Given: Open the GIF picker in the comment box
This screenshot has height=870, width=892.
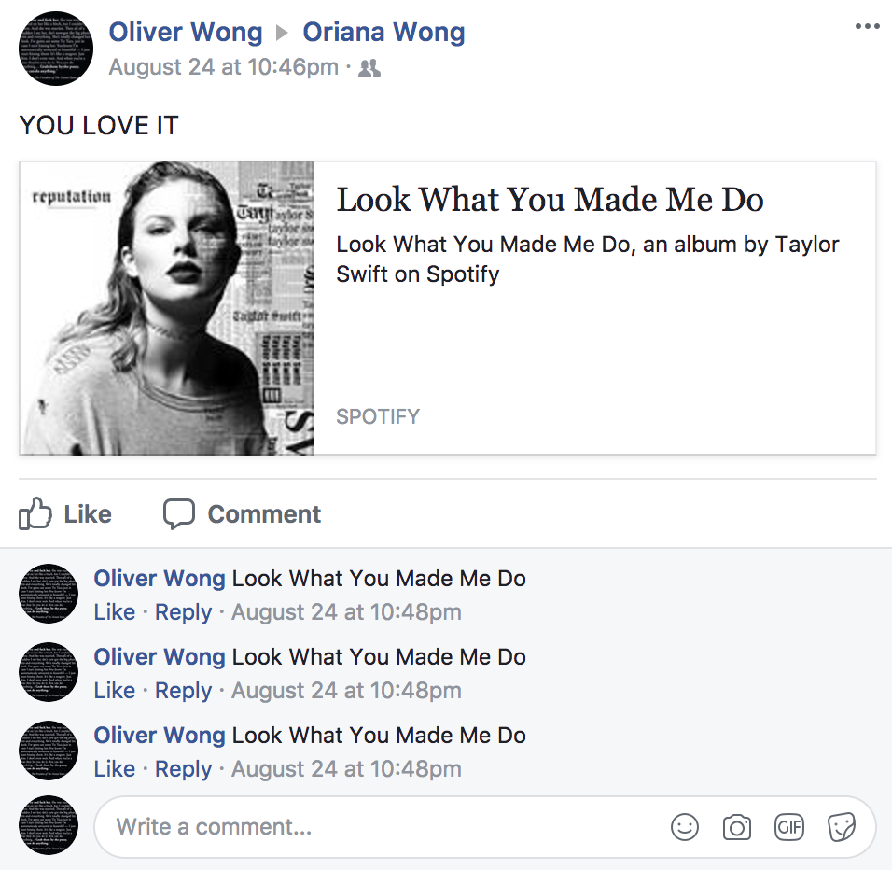Looking at the screenshot, I should pyautogui.click(x=789, y=827).
